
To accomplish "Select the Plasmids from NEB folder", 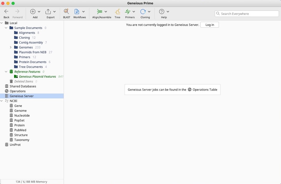I will [x=32, y=52].
